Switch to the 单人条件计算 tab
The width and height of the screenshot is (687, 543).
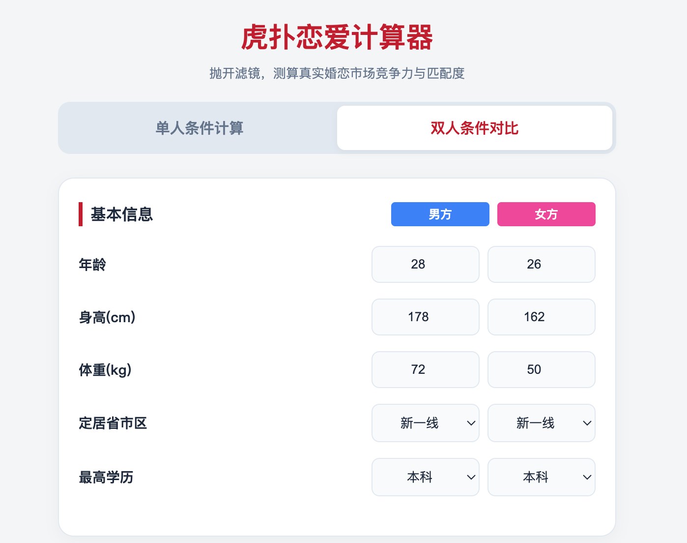(199, 128)
